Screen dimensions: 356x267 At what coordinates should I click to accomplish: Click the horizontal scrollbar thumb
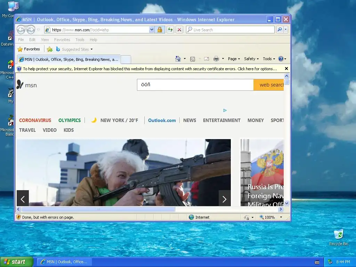pyautogui.click(x=98, y=209)
